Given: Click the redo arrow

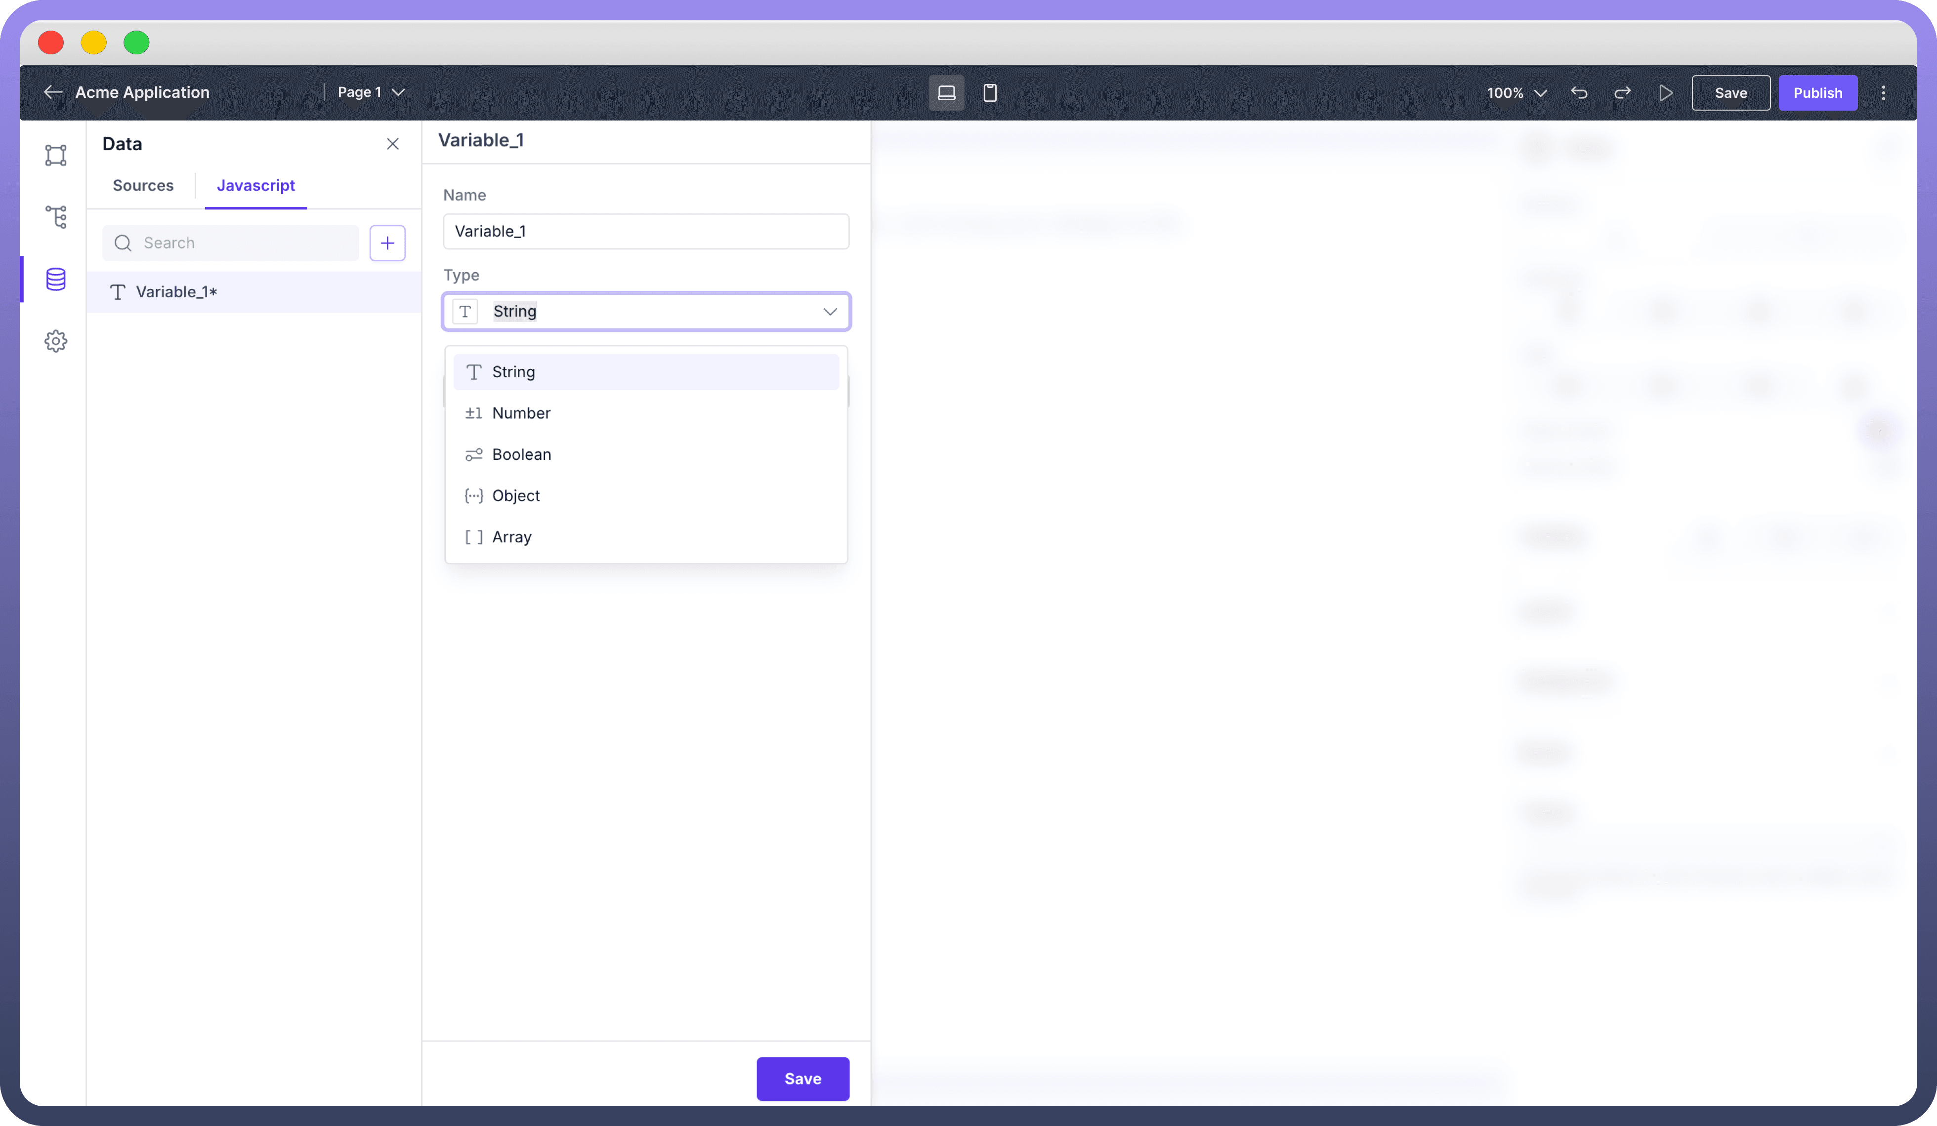Looking at the screenshot, I should [1622, 93].
